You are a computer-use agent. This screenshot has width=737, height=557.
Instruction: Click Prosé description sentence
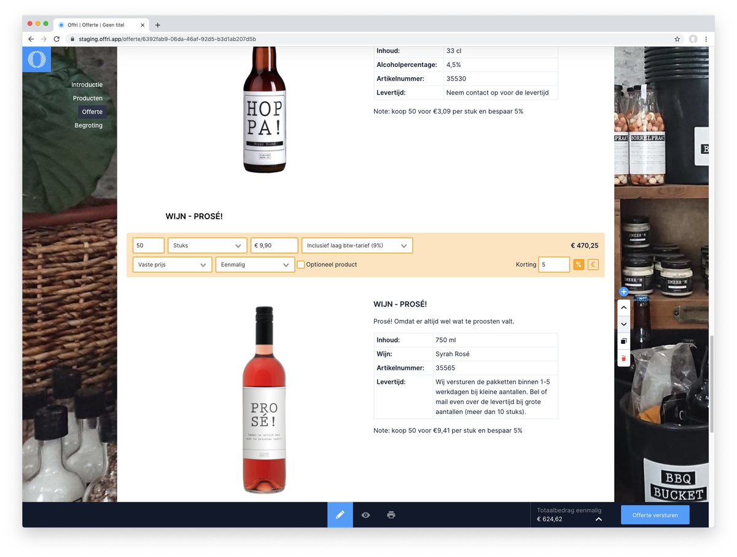point(443,321)
